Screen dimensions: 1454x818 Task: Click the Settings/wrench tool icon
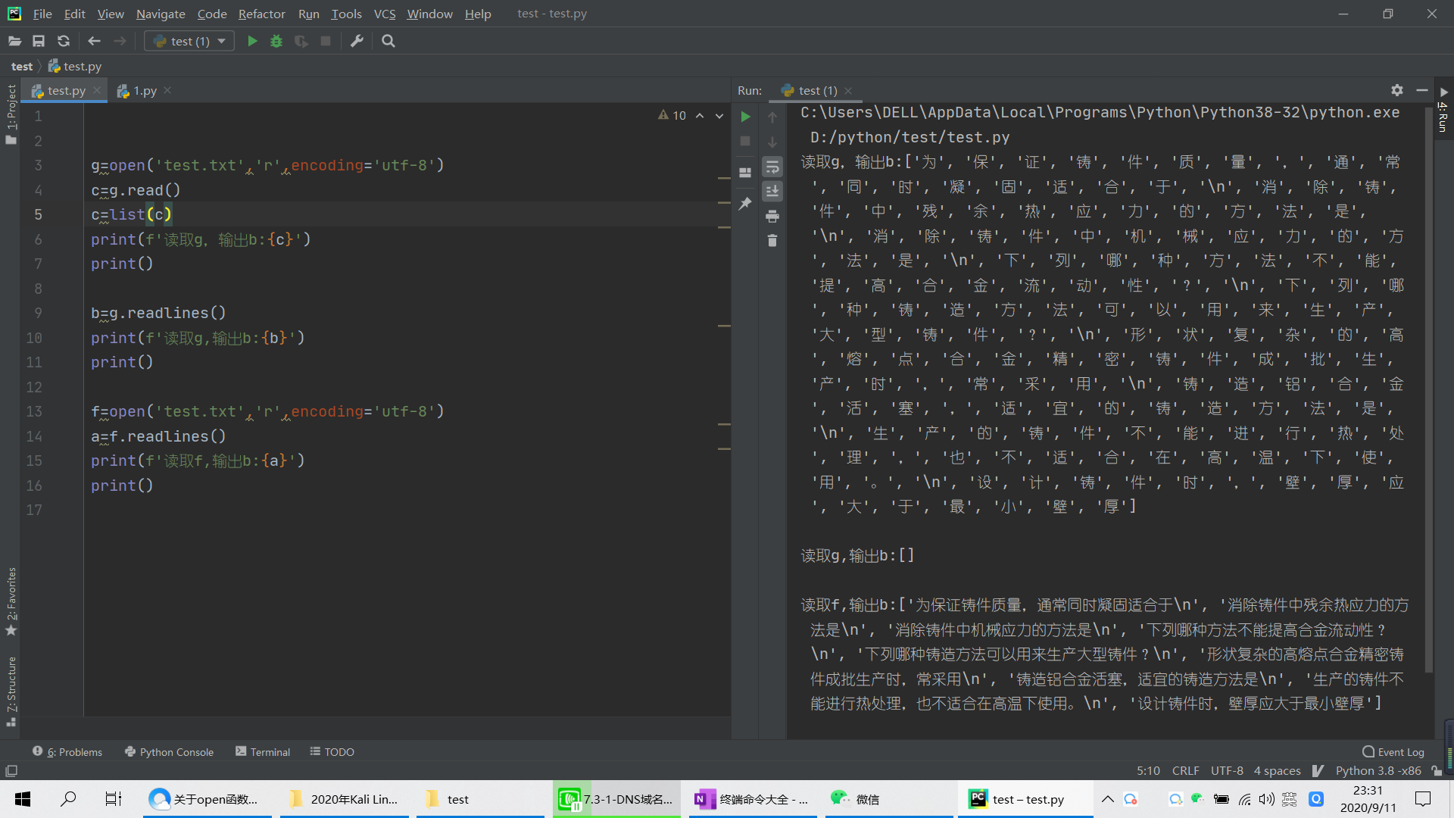(x=357, y=41)
